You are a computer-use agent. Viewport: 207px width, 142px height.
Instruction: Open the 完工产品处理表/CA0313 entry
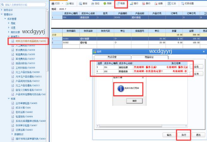coord(27,85)
